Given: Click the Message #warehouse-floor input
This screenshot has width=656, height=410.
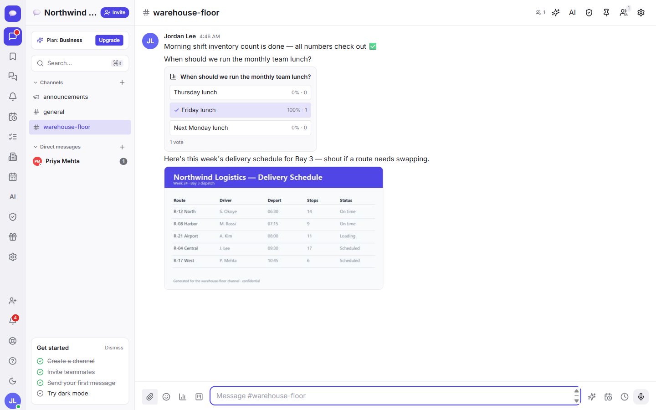Looking at the screenshot, I should click(392, 396).
